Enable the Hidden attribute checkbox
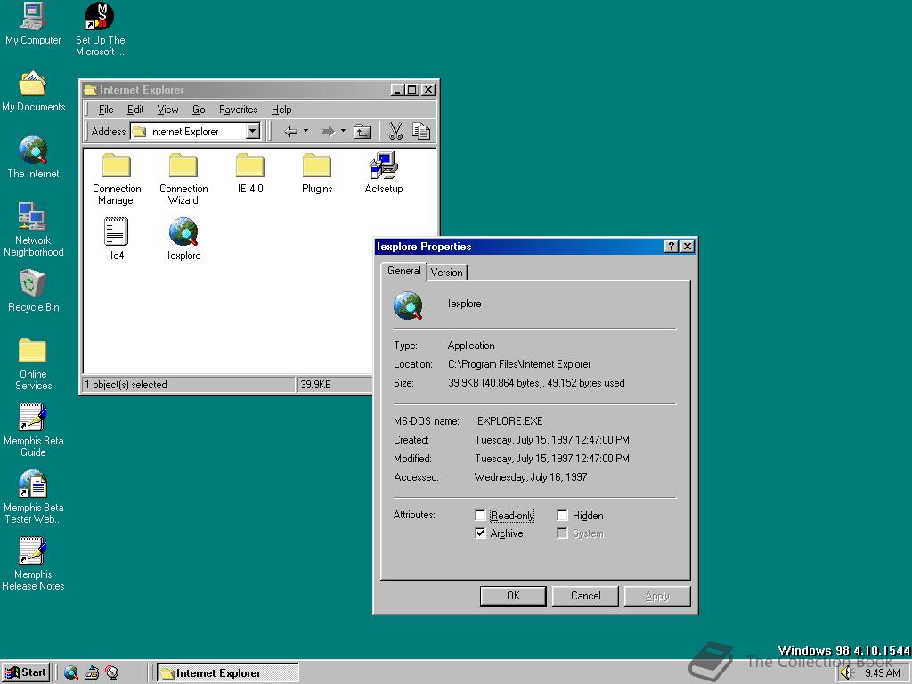Screen dimensions: 912x684 click(562, 516)
